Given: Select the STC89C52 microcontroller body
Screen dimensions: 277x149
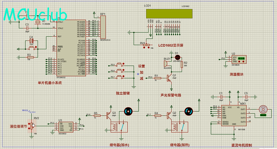Looking at the screenshot, I should coord(71,47).
